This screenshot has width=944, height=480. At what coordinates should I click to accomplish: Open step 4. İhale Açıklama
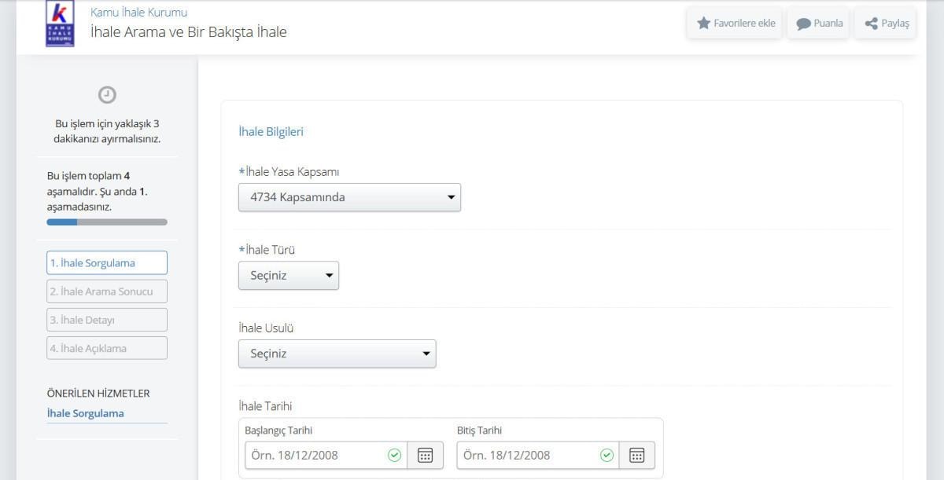(107, 348)
